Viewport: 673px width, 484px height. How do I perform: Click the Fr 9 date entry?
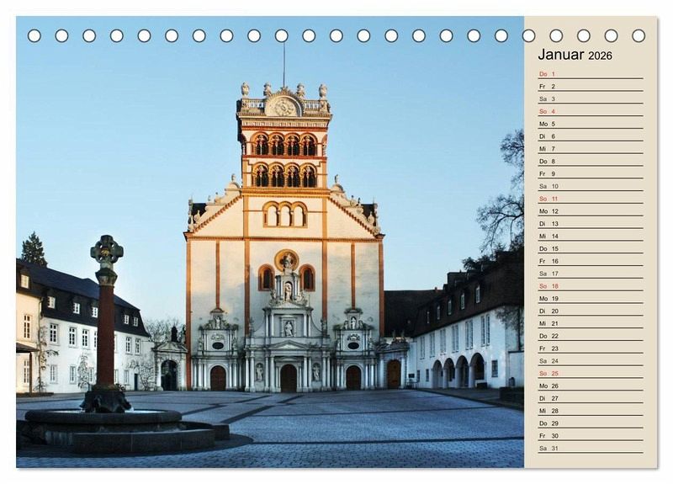[x=589, y=173]
